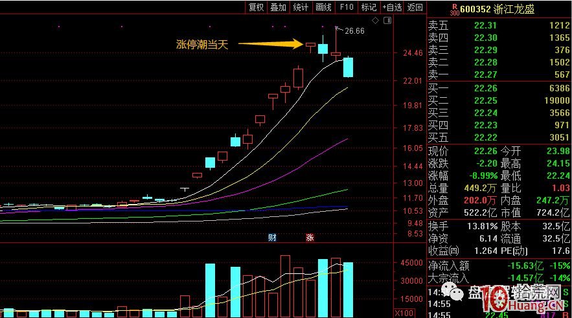Click the diamond icon above chart
This screenshot has height=318, width=572.
(x=375, y=21)
